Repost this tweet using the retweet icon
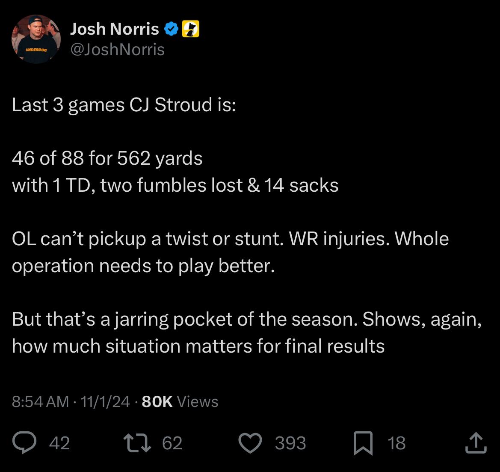Image resolution: width=500 pixels, height=472 pixels. pos(137,443)
